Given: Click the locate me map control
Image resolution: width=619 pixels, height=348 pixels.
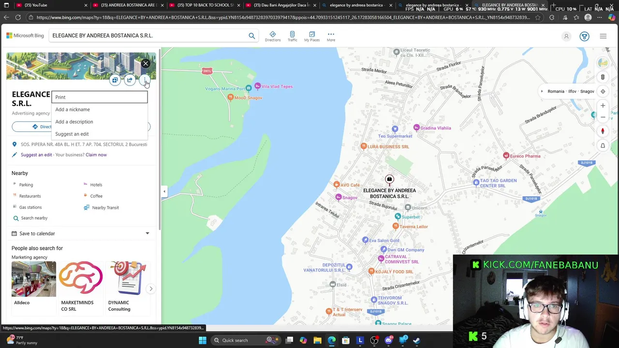Looking at the screenshot, I should pyautogui.click(x=603, y=91).
